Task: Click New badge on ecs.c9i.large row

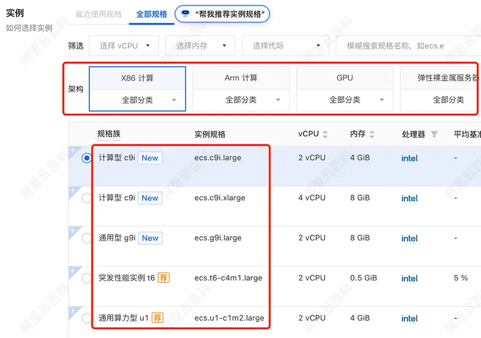Action: [x=150, y=158]
